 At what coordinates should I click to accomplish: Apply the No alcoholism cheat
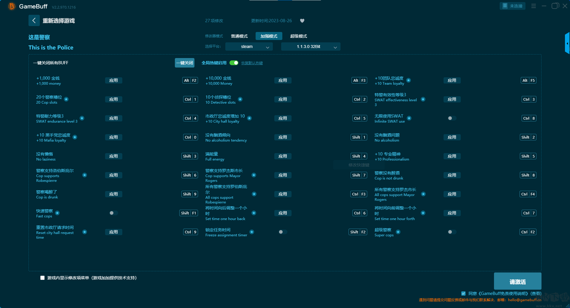pyautogui.click(x=452, y=137)
